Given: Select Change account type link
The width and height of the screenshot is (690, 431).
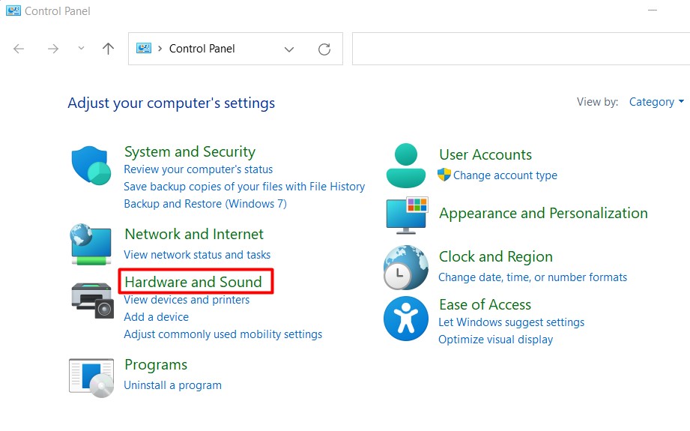Looking at the screenshot, I should click(x=505, y=175).
